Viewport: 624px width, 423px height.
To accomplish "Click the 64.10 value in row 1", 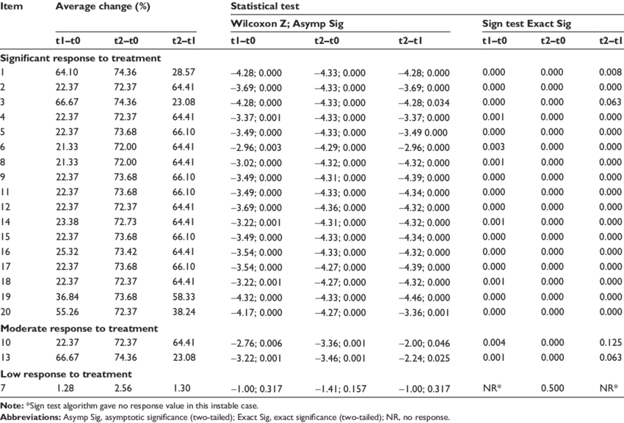I will (66, 73).
